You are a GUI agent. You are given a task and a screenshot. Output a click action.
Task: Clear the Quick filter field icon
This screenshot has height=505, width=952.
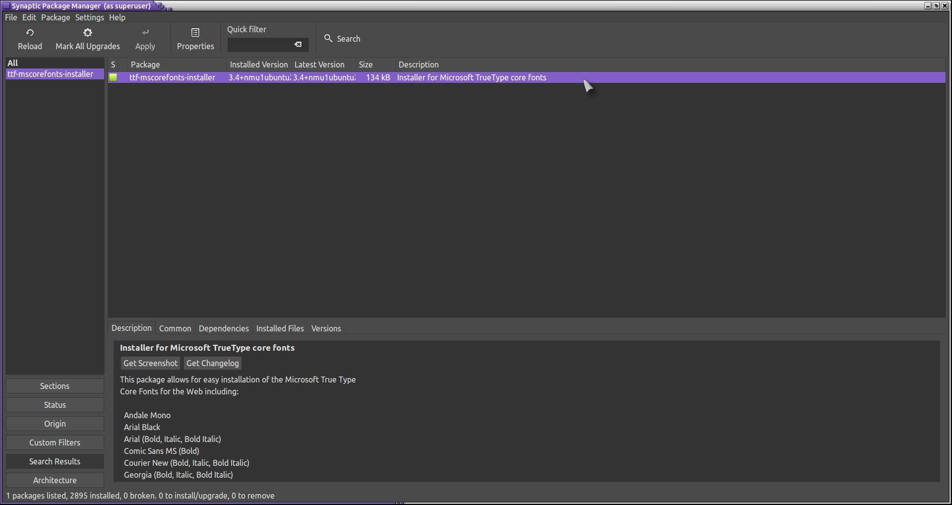pyautogui.click(x=298, y=45)
